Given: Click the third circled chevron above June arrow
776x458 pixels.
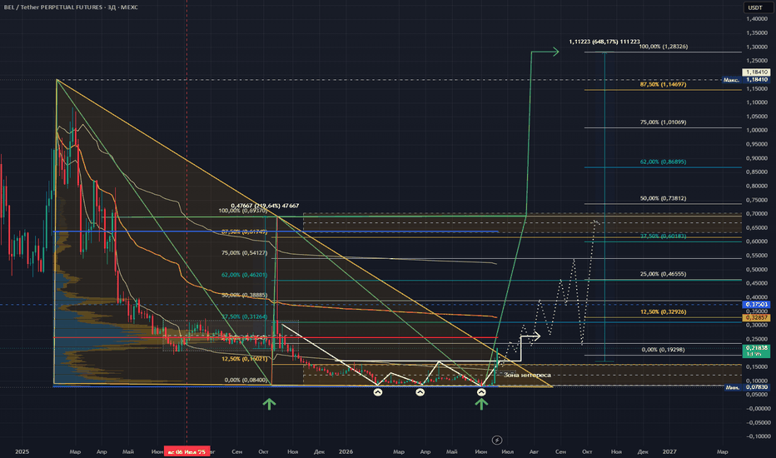Looking at the screenshot, I should tap(481, 392).
